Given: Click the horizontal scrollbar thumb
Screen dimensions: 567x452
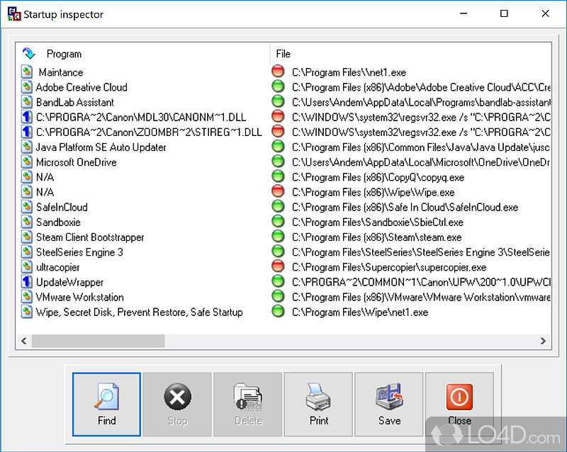Looking at the screenshot, I should 98,341.
